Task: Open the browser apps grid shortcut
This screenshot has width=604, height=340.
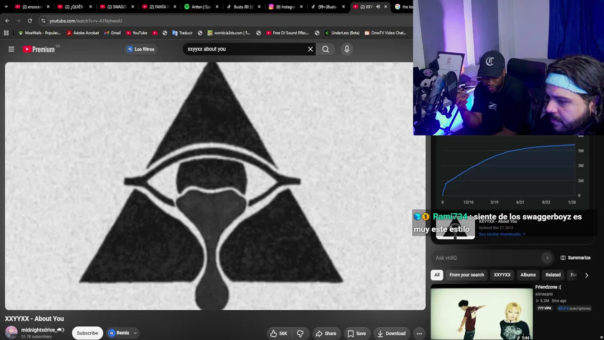Action: (6, 33)
